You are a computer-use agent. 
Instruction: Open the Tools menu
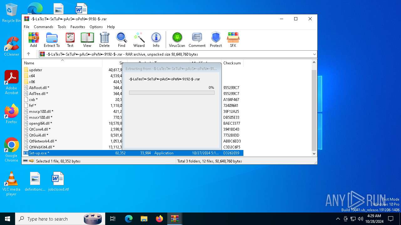click(x=62, y=27)
